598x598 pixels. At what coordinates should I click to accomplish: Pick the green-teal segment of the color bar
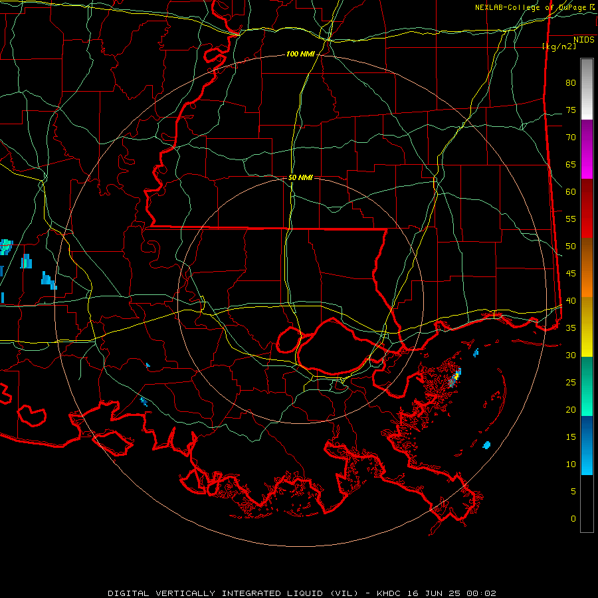587,386
